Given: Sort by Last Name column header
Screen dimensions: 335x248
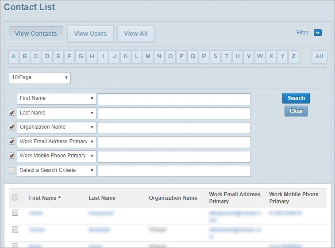Looking at the screenshot, I should point(102,198).
